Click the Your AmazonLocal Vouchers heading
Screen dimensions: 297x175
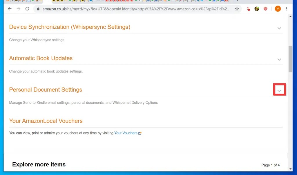(46, 121)
